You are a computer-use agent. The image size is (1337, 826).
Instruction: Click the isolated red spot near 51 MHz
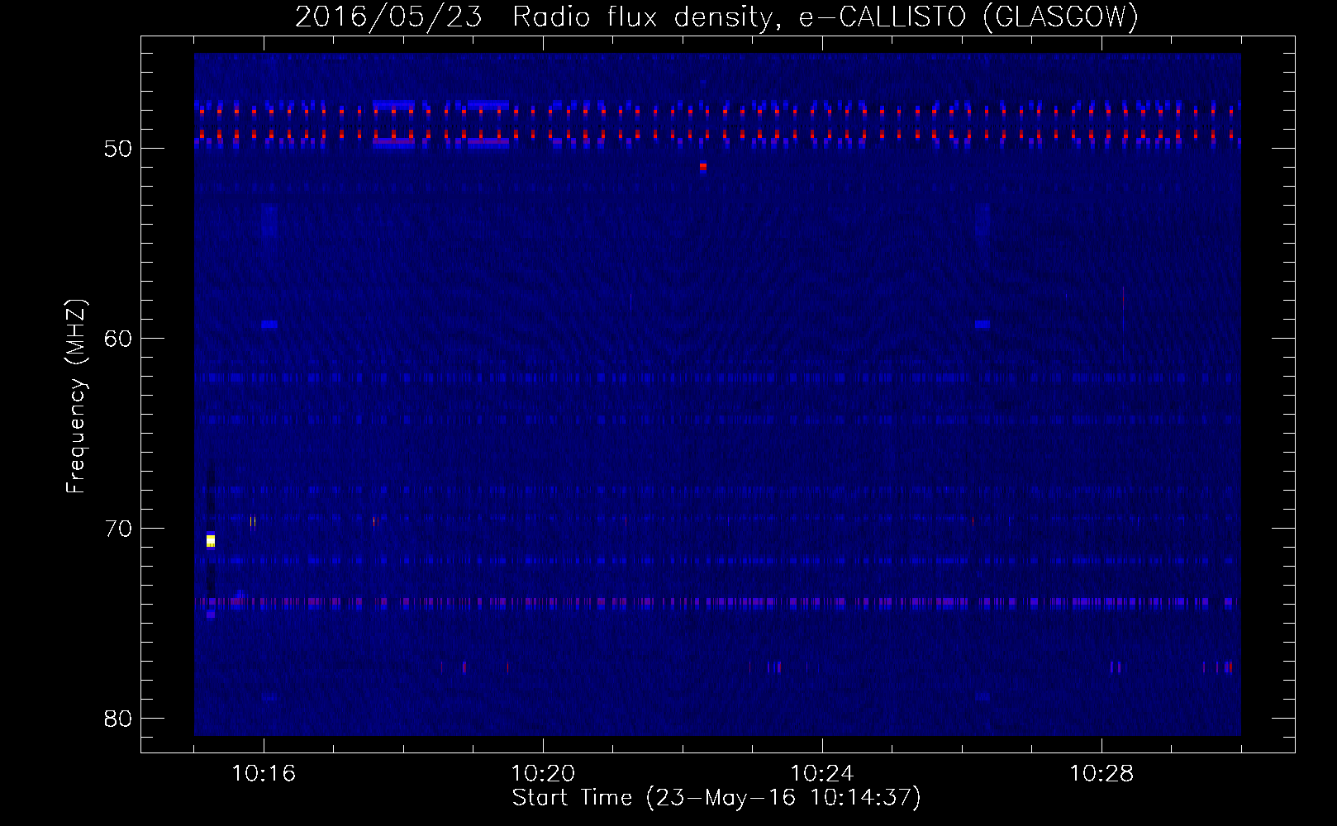coord(703,167)
